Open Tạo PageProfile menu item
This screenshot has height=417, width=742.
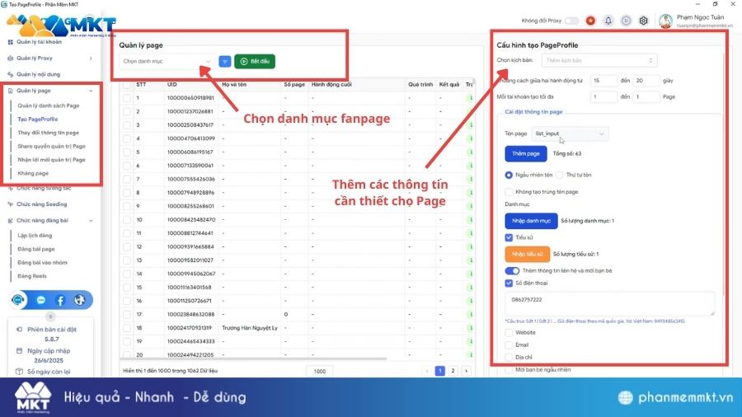pos(37,119)
